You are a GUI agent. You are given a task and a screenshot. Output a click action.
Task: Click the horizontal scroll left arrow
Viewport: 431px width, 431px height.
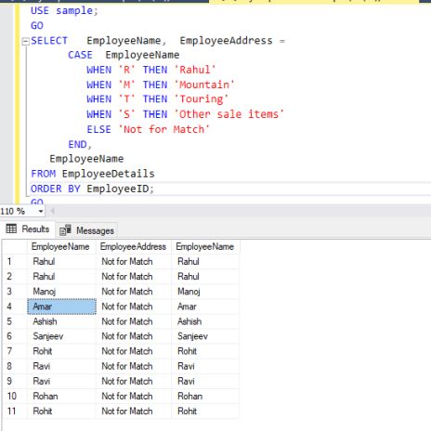pos(52,212)
